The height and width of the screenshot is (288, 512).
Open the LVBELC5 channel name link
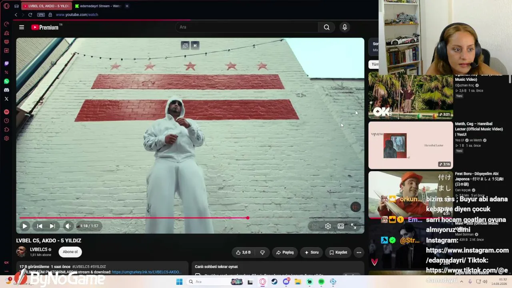click(x=38, y=250)
